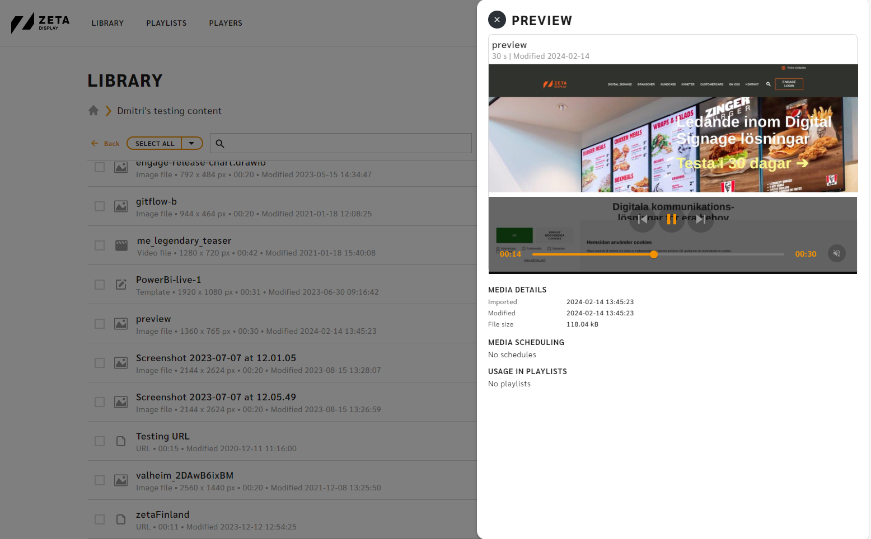The width and height of the screenshot is (871, 539).
Task: Click the search magnifier icon
Action: pyautogui.click(x=220, y=144)
